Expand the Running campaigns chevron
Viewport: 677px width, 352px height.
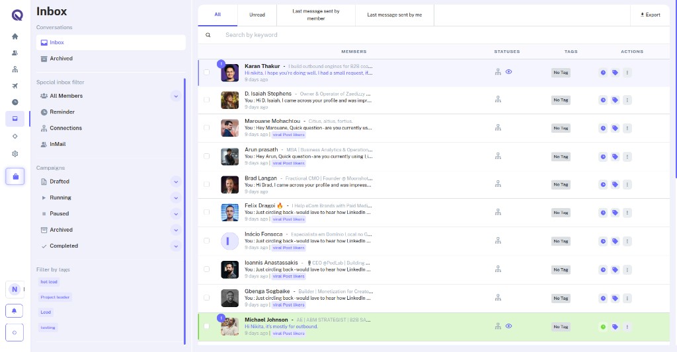pyautogui.click(x=176, y=198)
